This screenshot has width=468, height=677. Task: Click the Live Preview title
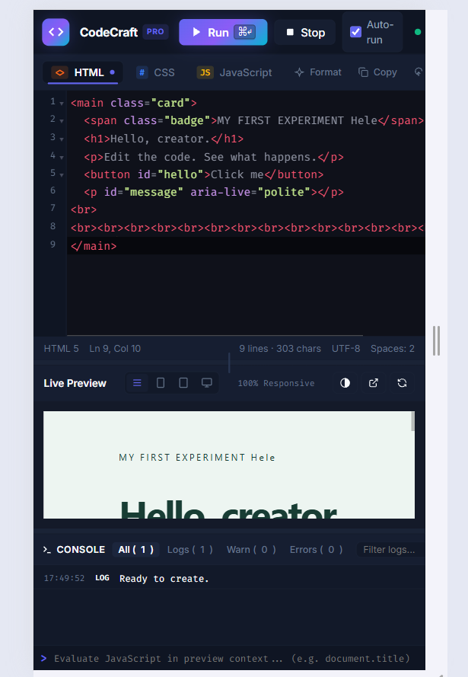75,383
